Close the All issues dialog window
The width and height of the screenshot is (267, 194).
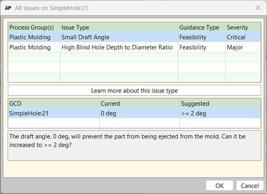tap(258, 8)
